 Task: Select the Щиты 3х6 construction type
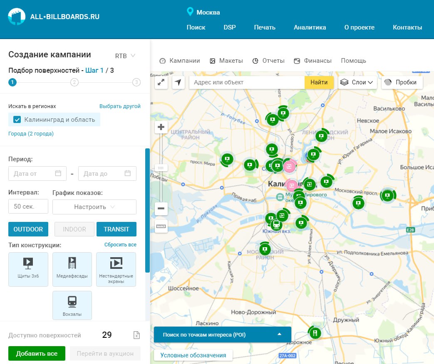point(28,269)
